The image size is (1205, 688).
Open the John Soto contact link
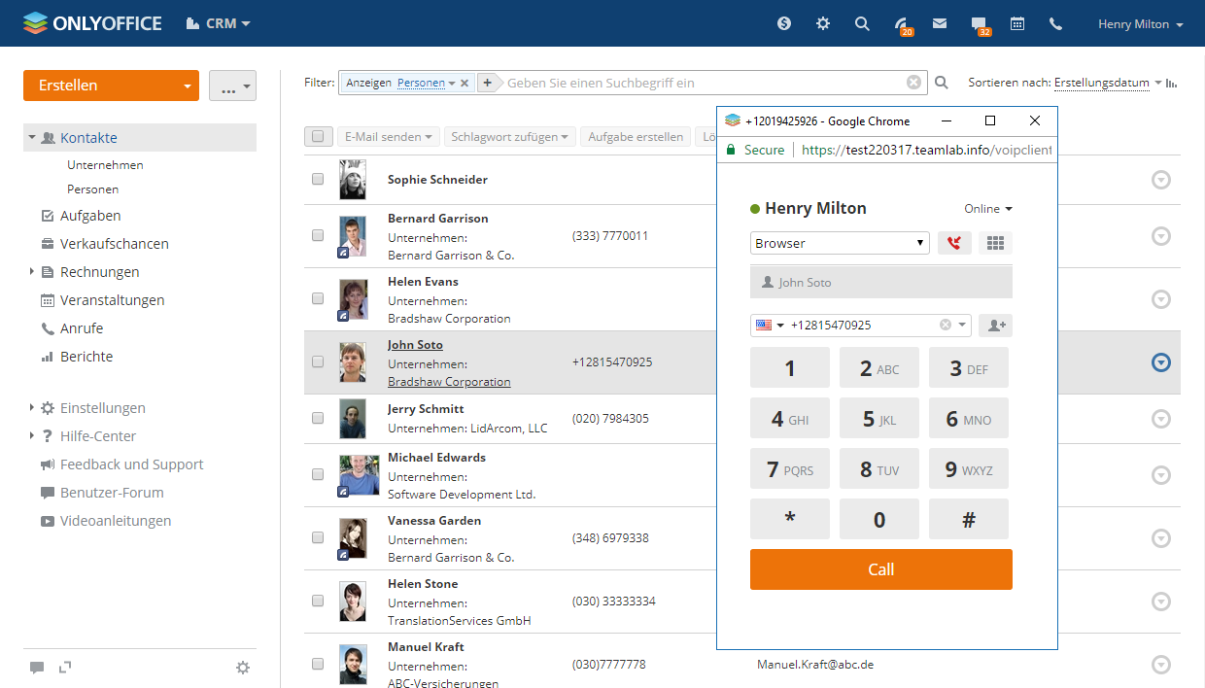click(415, 345)
